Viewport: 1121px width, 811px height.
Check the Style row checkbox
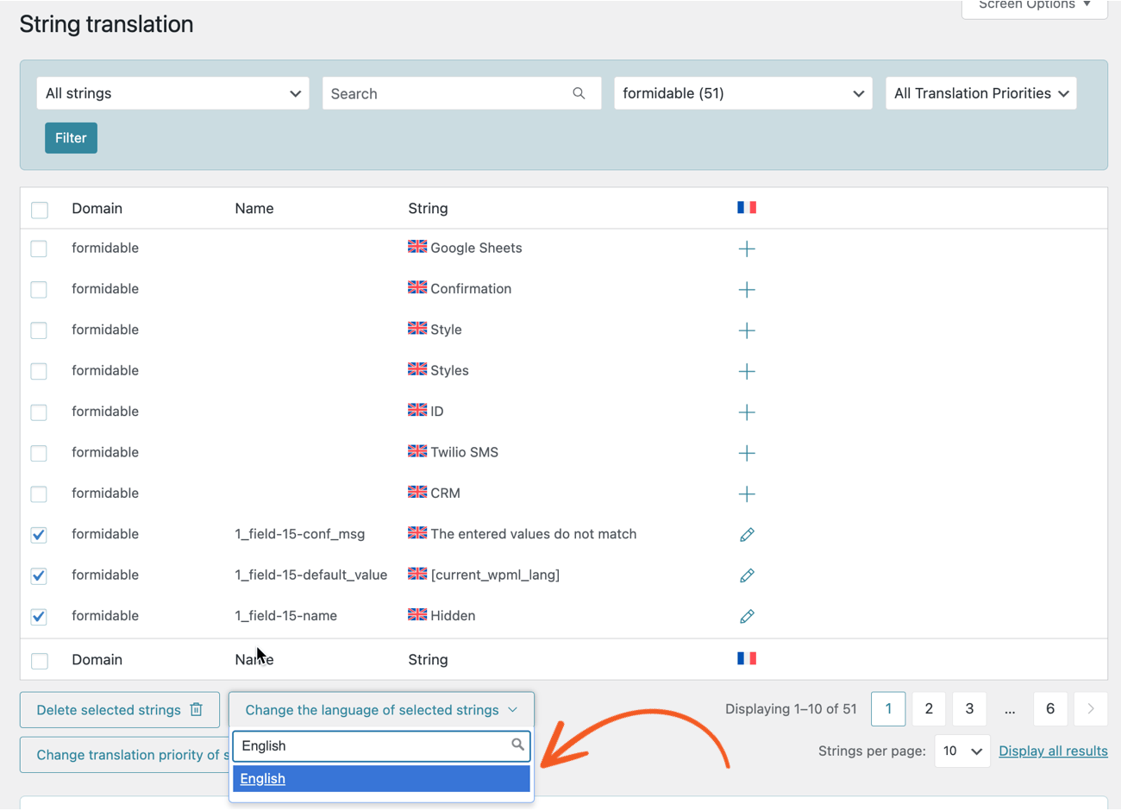coord(39,330)
